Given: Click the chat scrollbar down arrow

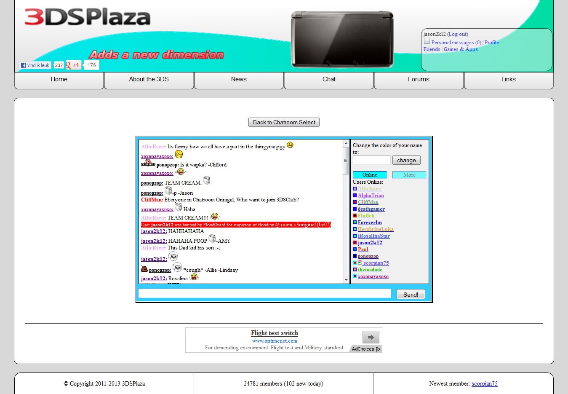Looking at the screenshot, I should [x=346, y=280].
